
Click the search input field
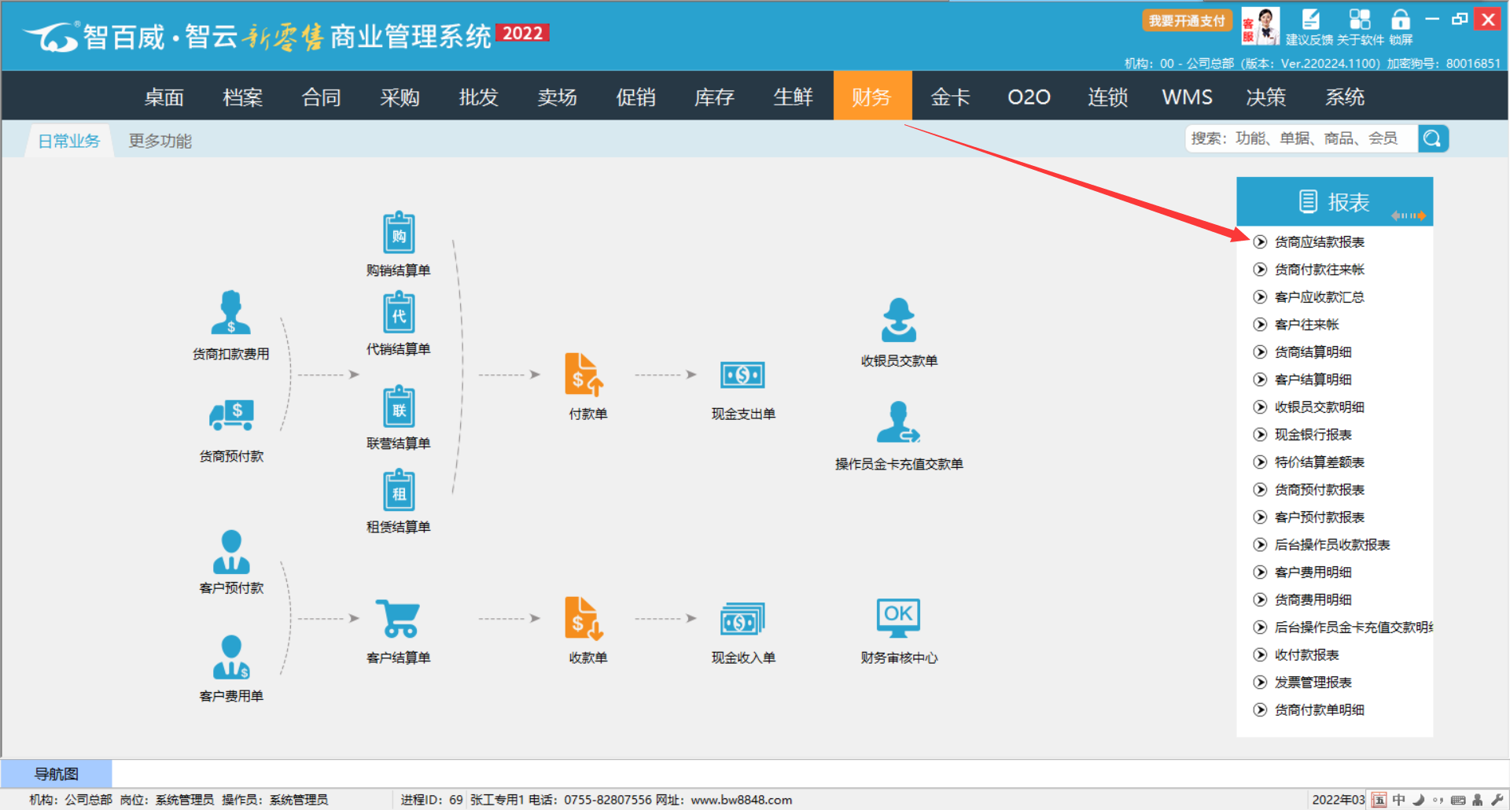[1301, 139]
